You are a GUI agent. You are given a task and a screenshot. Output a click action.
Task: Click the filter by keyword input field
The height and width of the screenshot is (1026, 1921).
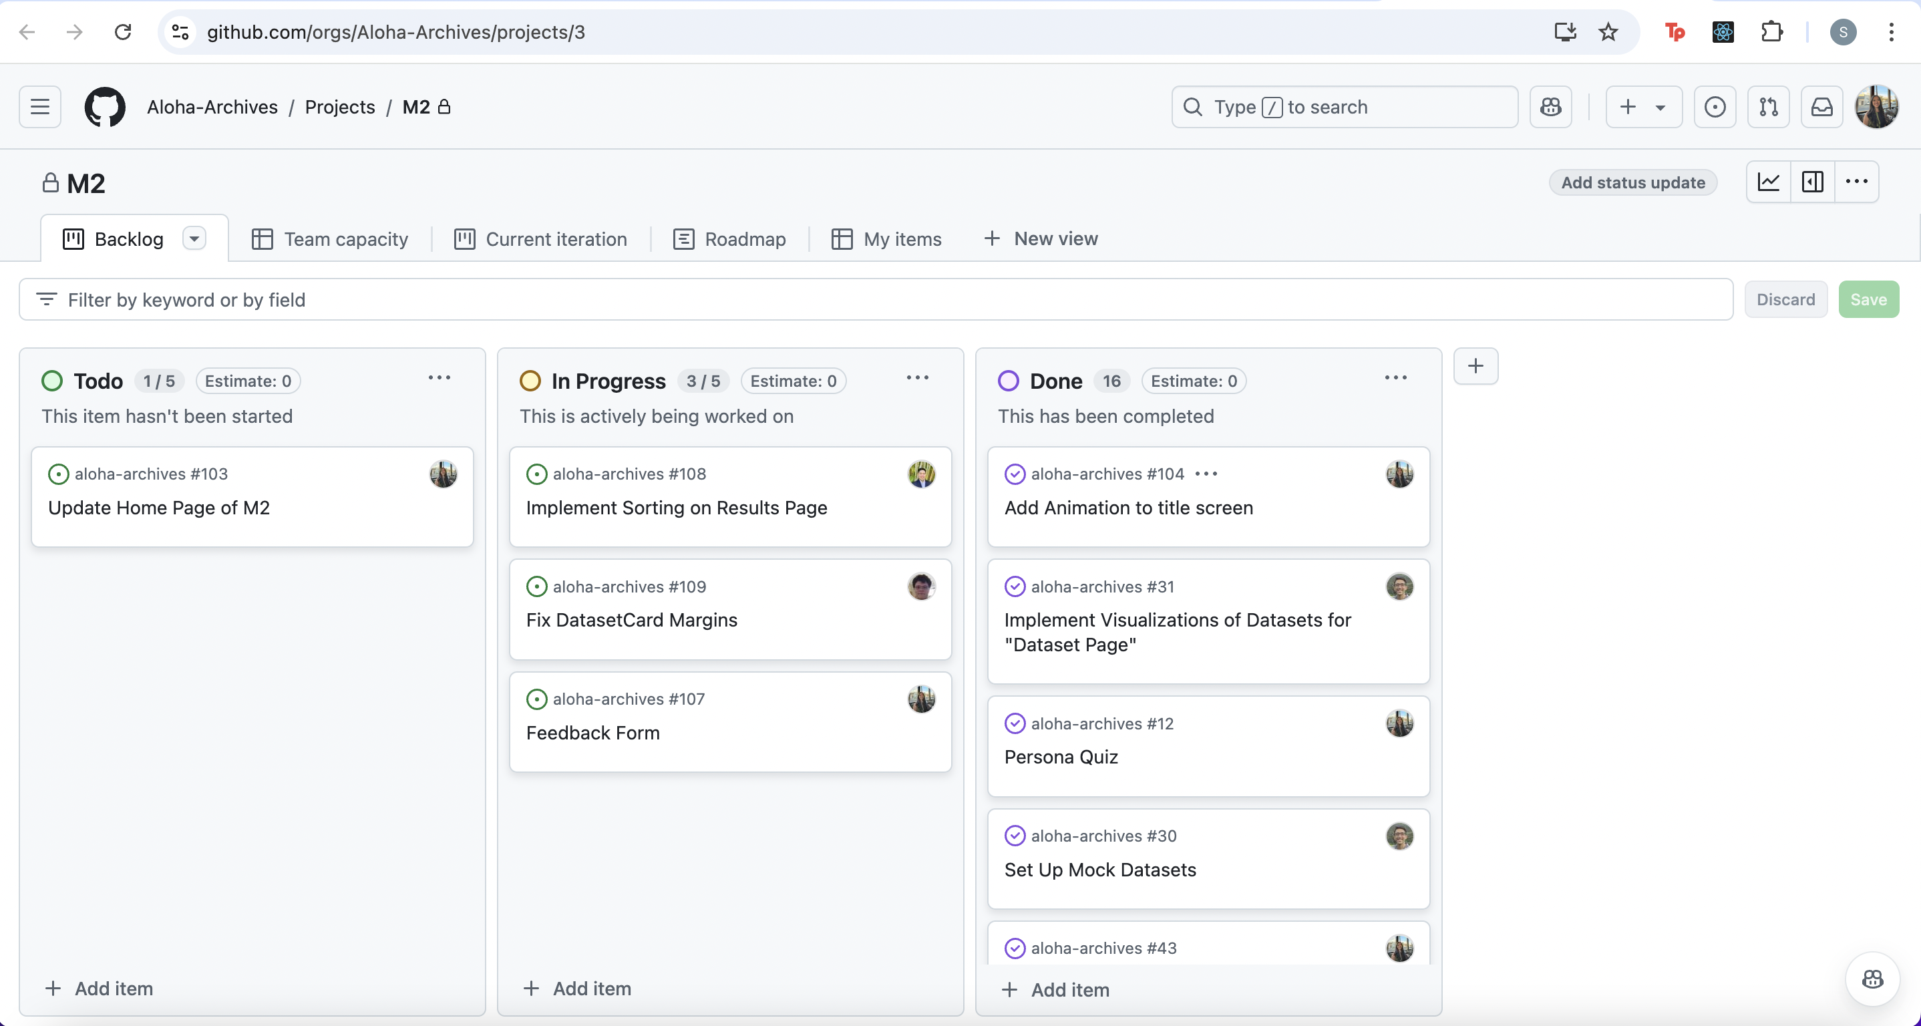click(x=876, y=300)
